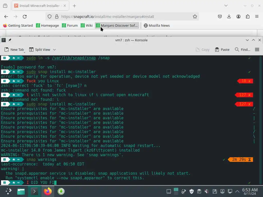
Task: Open the keyboard layout tray icon
Action: pyautogui.click(x=222, y=191)
